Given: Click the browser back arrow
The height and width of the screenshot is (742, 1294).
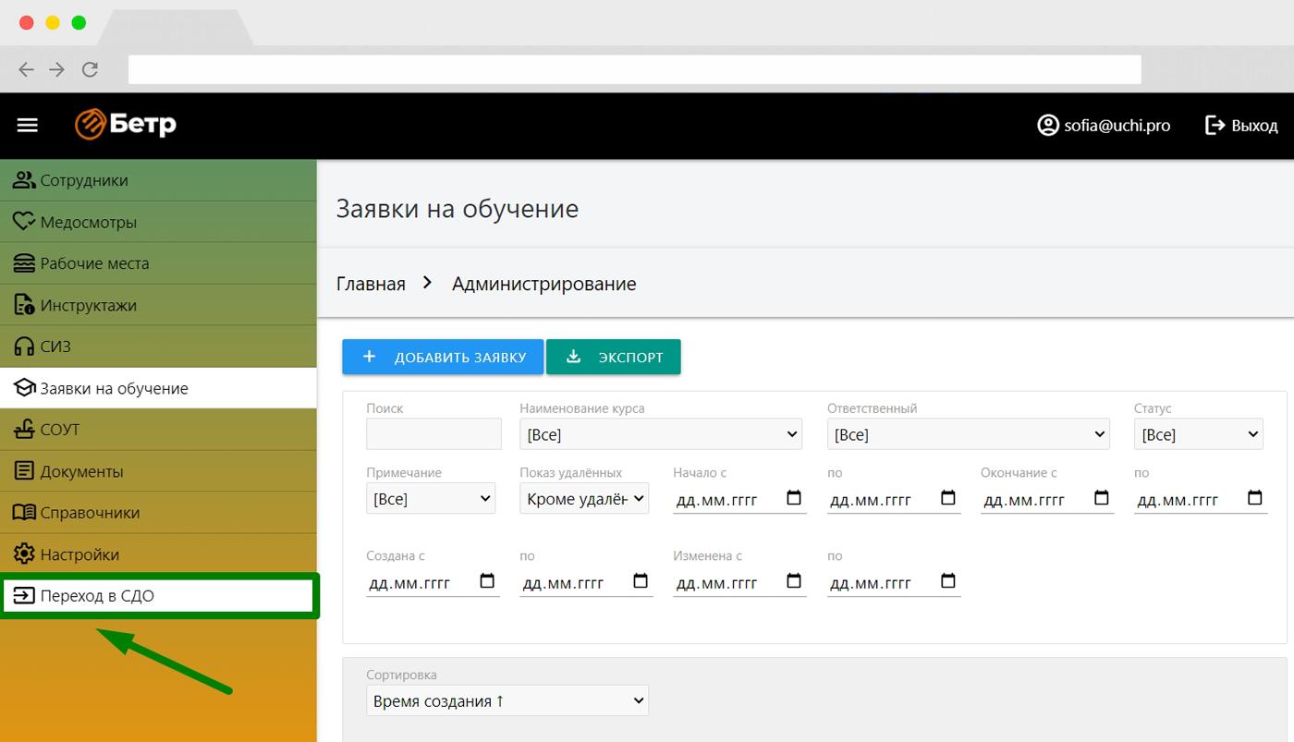Looking at the screenshot, I should [26, 69].
